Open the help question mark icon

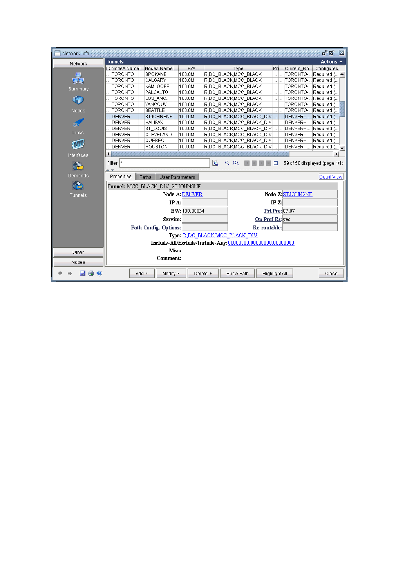(99, 273)
